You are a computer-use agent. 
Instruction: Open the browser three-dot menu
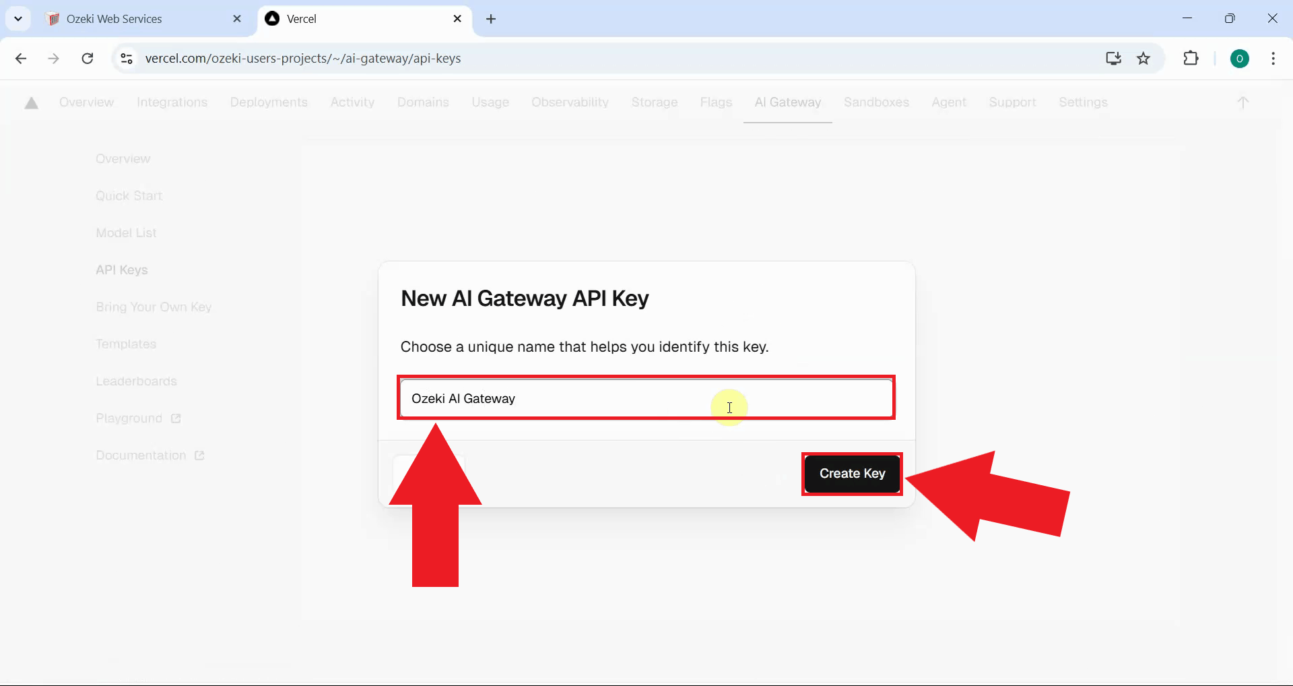1273,59
